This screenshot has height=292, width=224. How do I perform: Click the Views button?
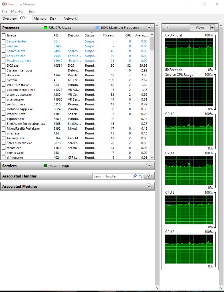[200, 28]
